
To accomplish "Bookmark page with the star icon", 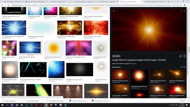I will pos(181,5).
